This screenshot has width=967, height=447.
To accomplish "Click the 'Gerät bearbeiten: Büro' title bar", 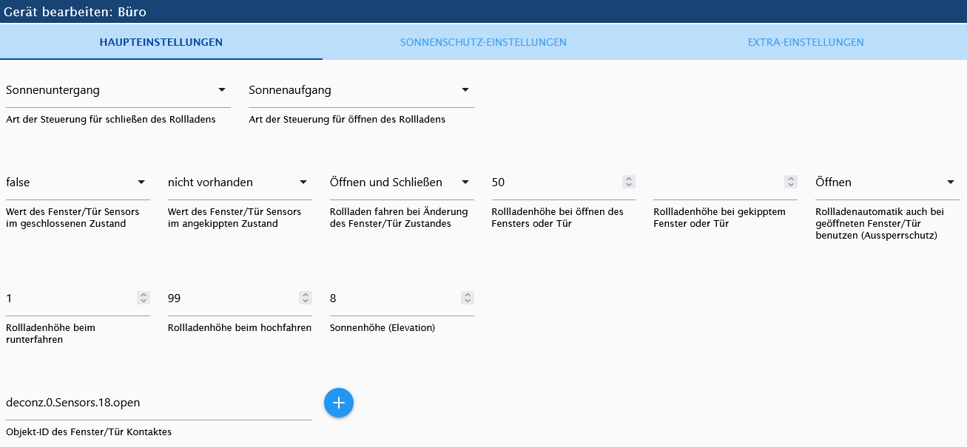I will (483, 13).
